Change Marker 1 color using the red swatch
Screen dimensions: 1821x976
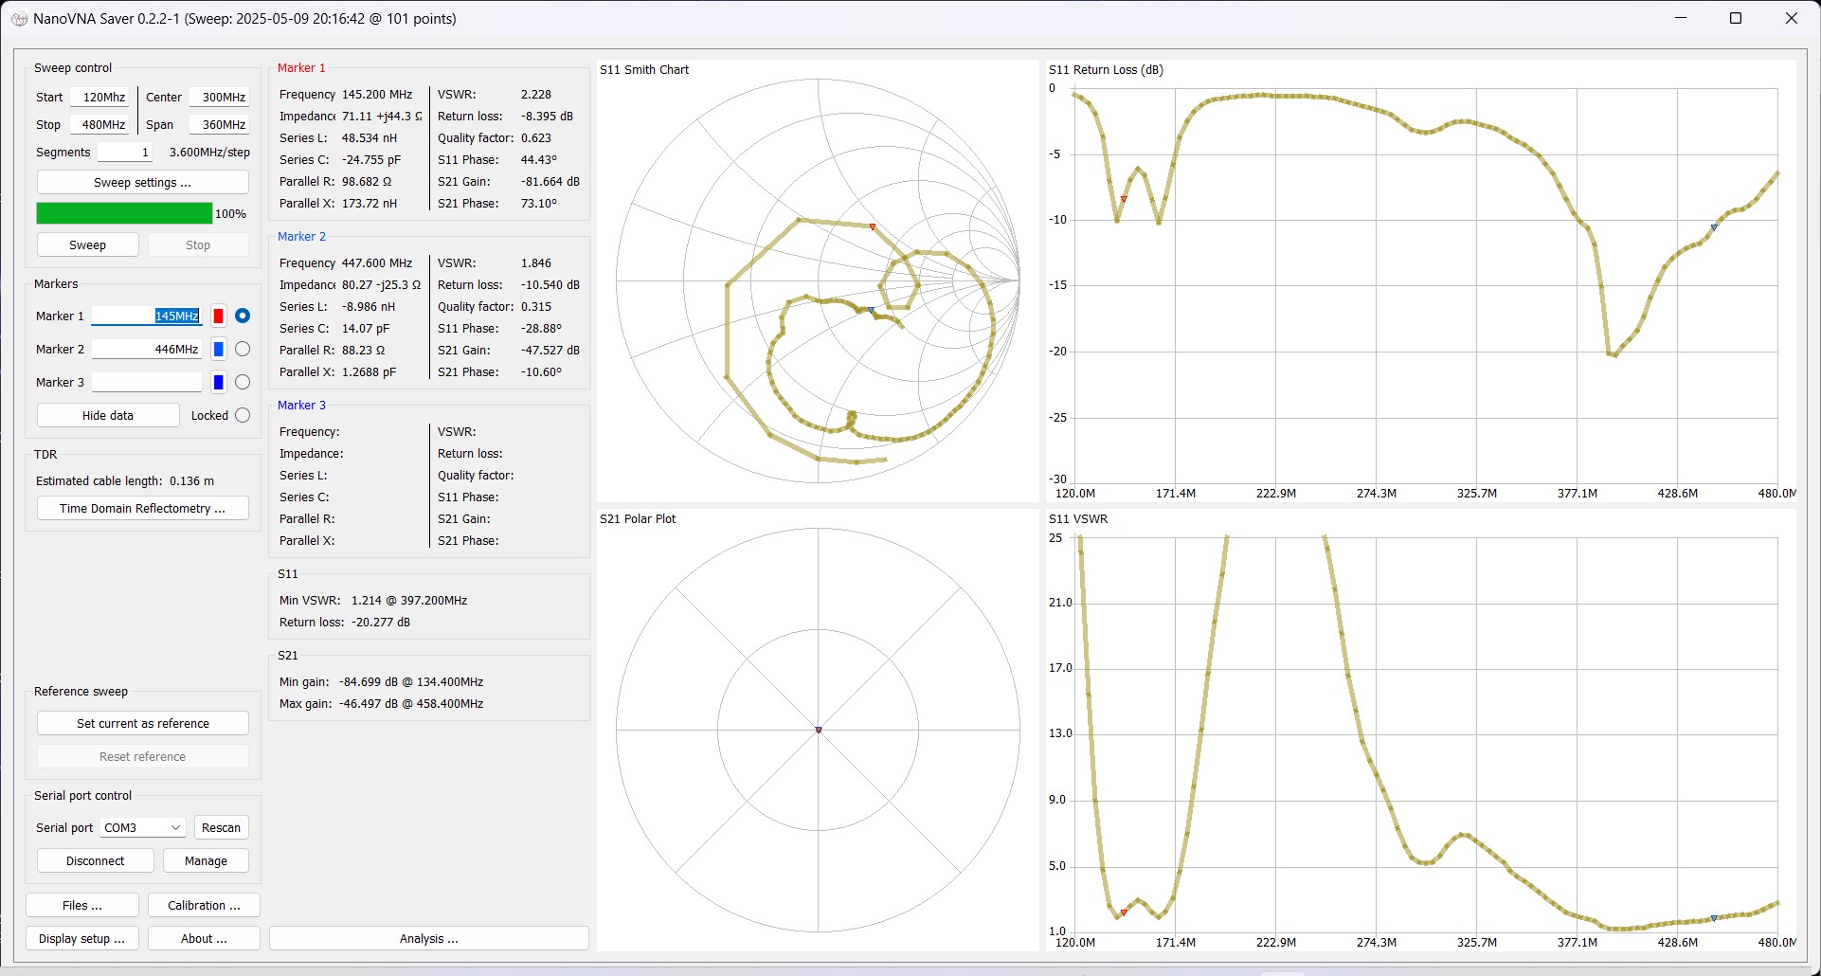pyautogui.click(x=218, y=316)
